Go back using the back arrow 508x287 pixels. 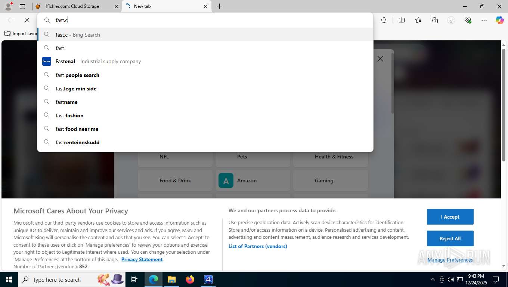point(10,20)
